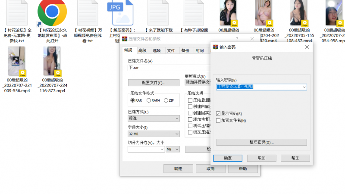The image size is (345, 194).
Task: Uncheck the 显示密码 checkbox
Action: [218, 114]
